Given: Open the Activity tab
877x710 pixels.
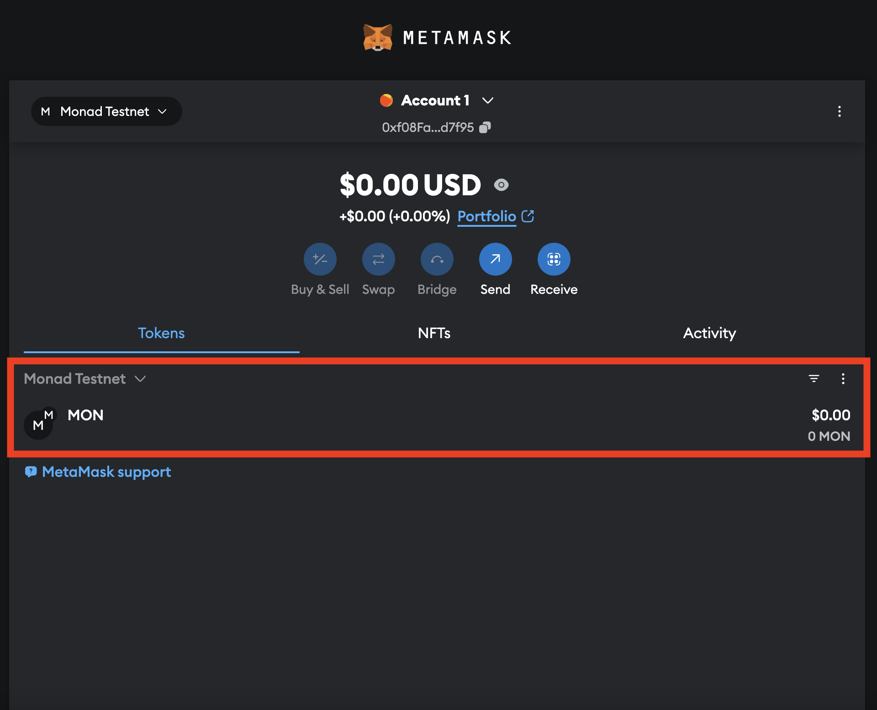Looking at the screenshot, I should point(709,333).
